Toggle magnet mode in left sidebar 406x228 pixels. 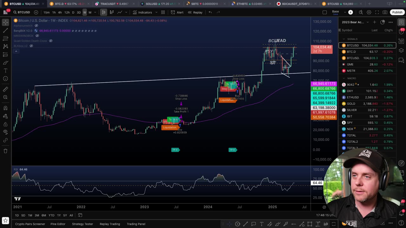5,108
